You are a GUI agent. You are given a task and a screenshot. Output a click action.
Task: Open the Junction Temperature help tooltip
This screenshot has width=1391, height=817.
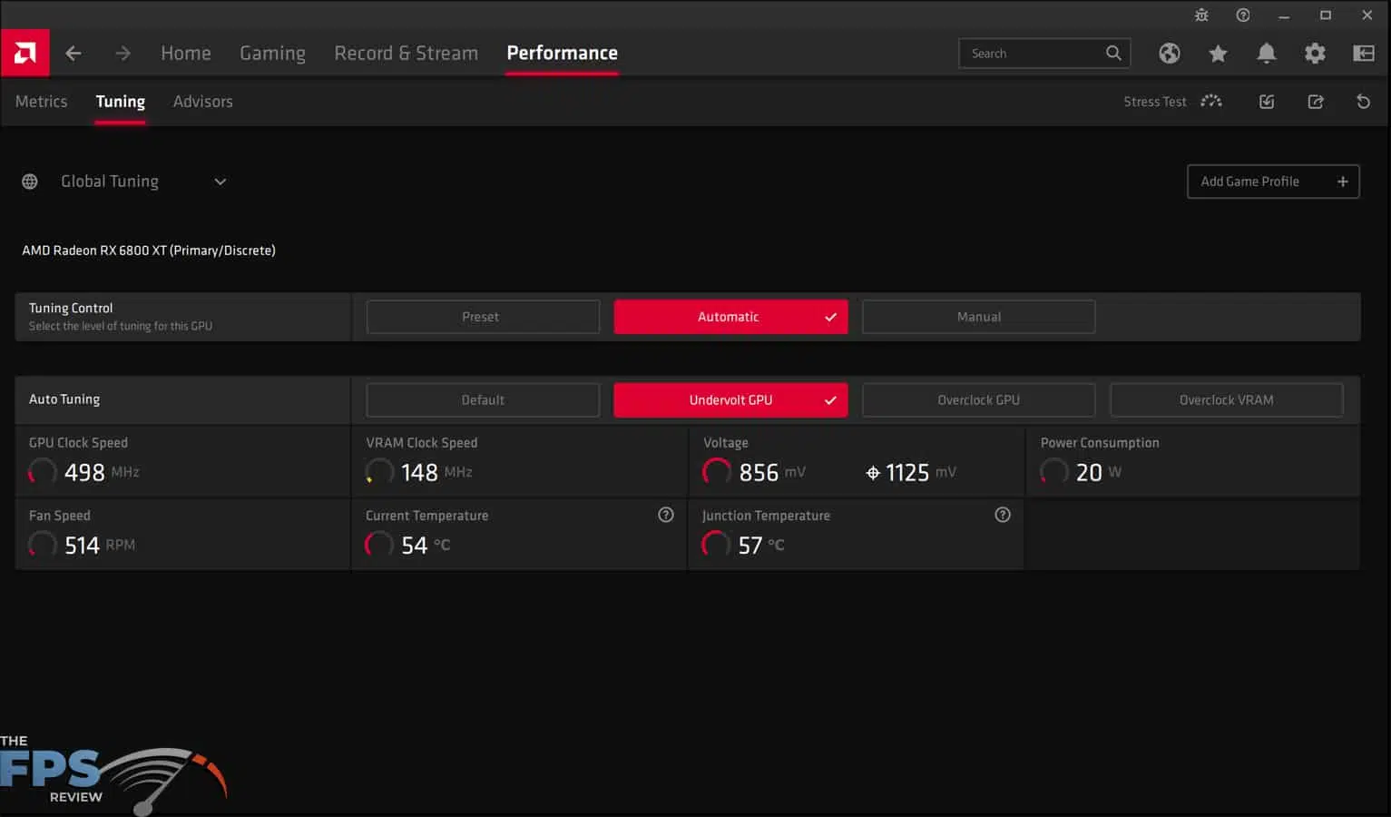coord(1003,515)
